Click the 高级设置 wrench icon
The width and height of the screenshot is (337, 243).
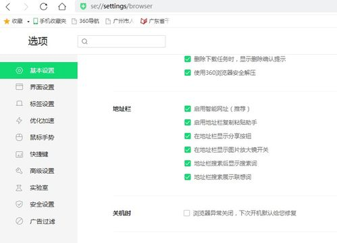(x=19, y=171)
